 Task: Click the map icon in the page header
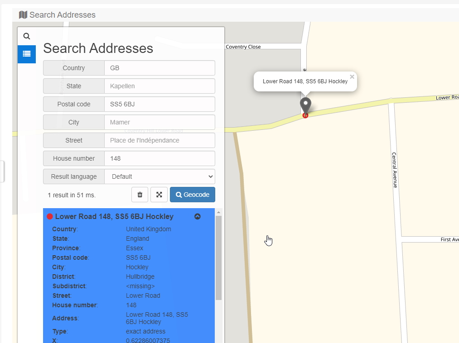(23, 15)
